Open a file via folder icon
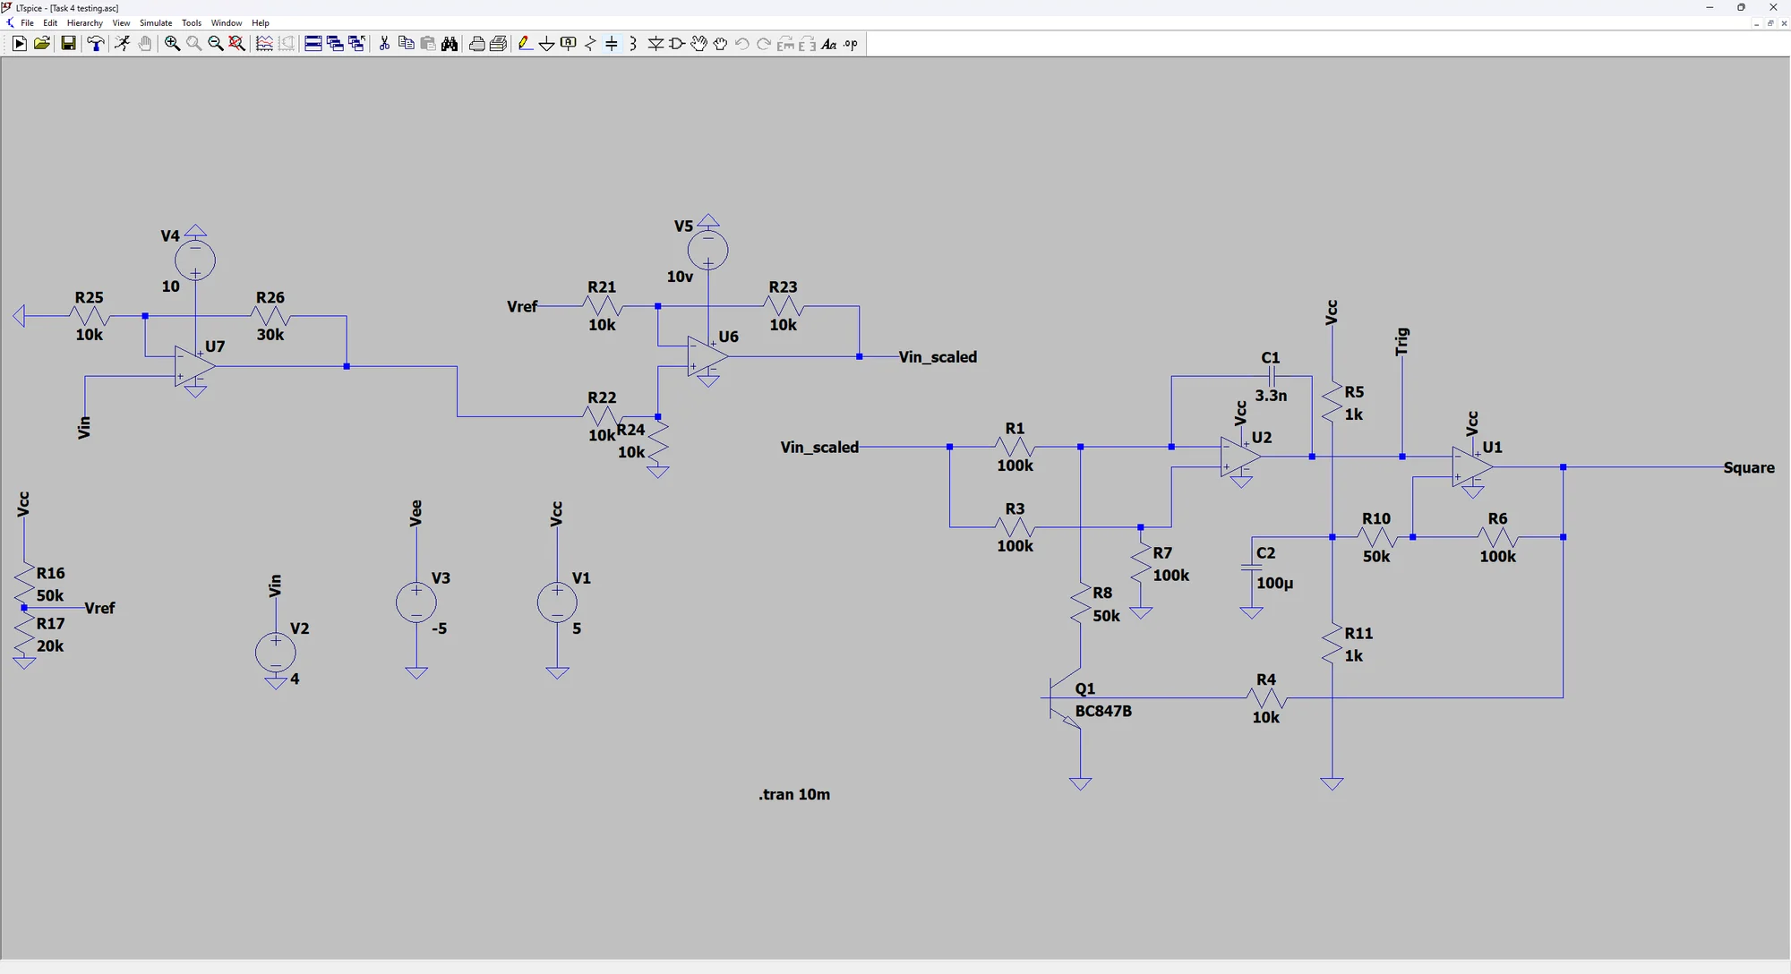The image size is (1791, 974). 41,44
